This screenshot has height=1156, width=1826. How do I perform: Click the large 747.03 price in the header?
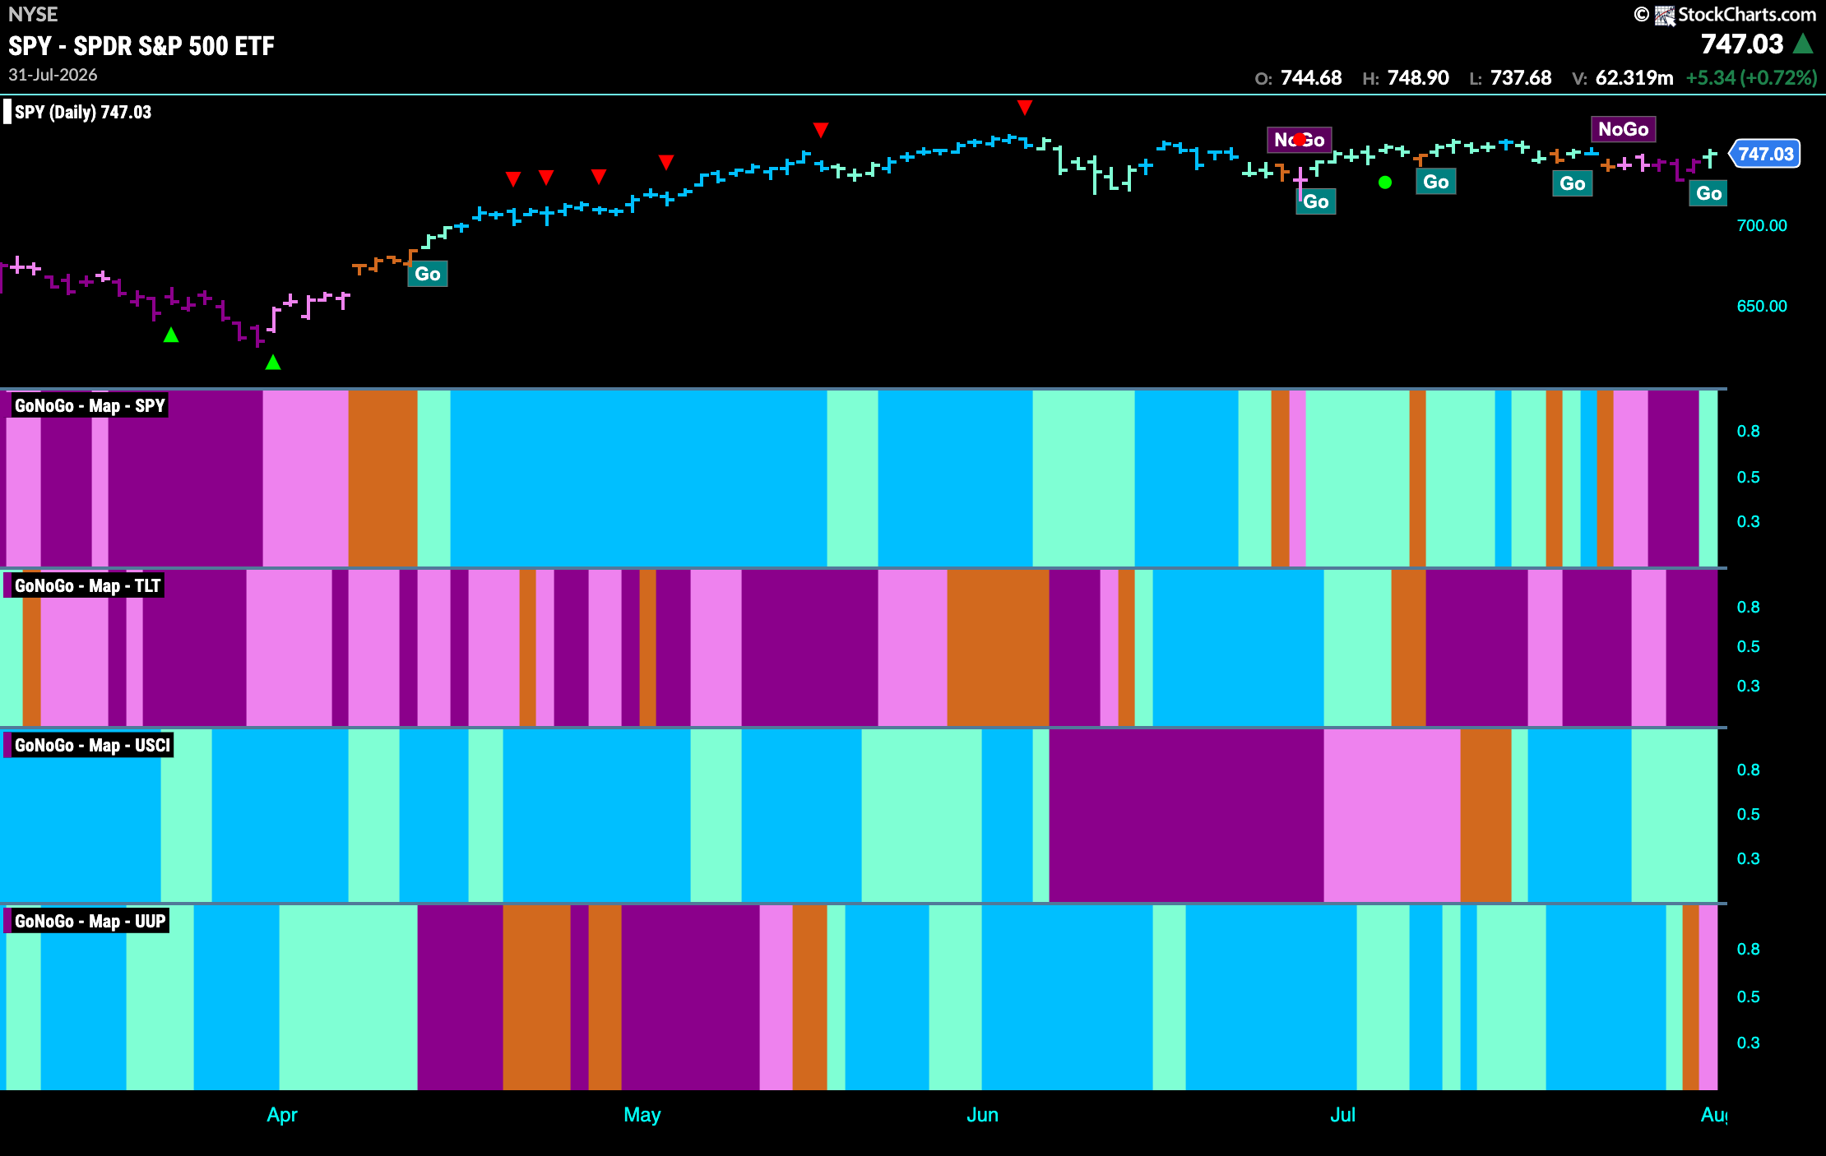pyautogui.click(x=1742, y=44)
